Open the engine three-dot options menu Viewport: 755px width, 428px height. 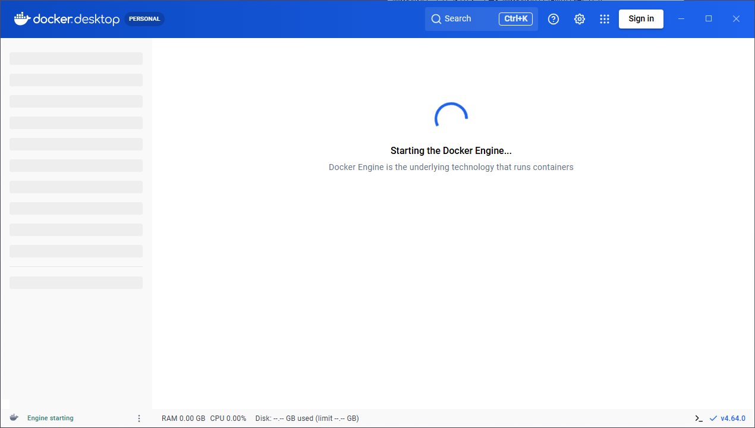pyautogui.click(x=139, y=418)
